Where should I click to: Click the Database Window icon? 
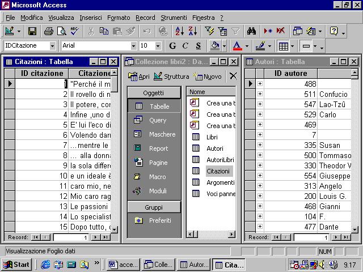pos(297,31)
